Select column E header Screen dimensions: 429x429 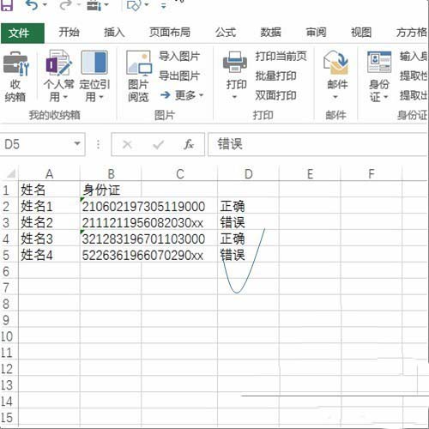click(310, 173)
